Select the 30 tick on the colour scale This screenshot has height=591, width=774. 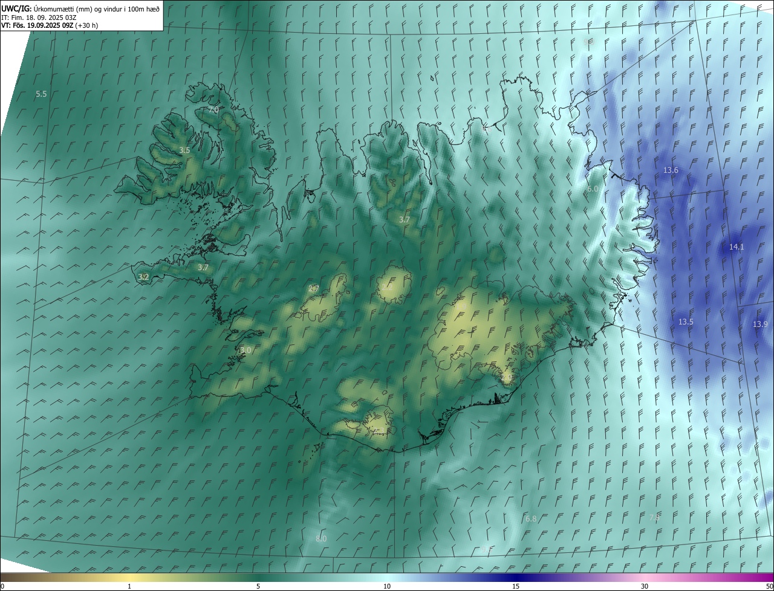(x=645, y=587)
